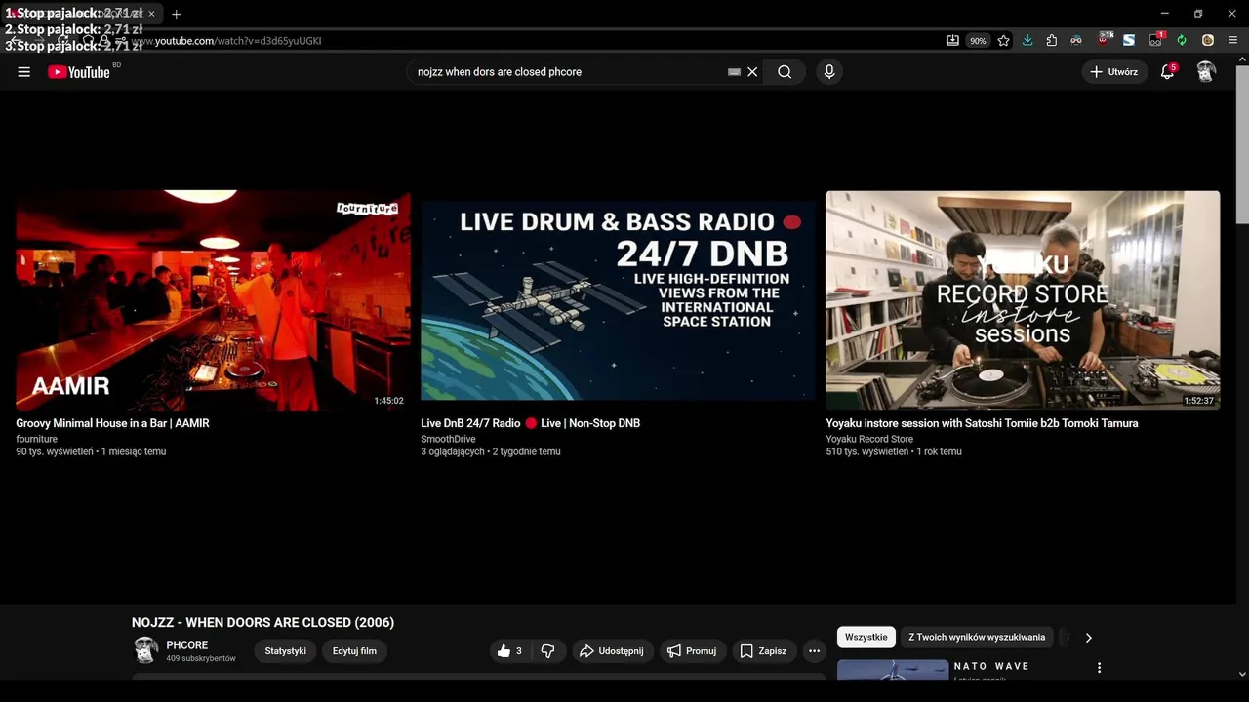The height and width of the screenshot is (702, 1249).
Task: Open NATO WAVE sidebar thumbnail
Action: [893, 670]
